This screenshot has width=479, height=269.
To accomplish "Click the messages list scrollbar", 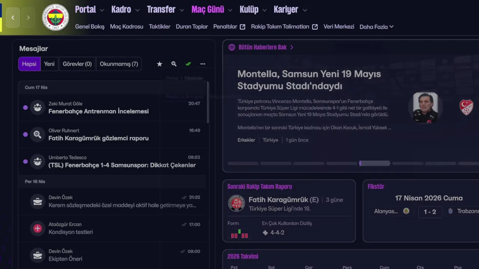I will (x=208, y=102).
